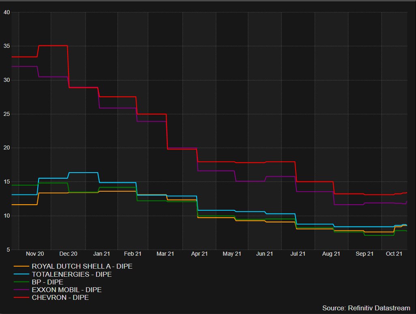Click the EXXON MOBIL - DIPE legend label
This screenshot has width=416, height=314.
point(66,290)
